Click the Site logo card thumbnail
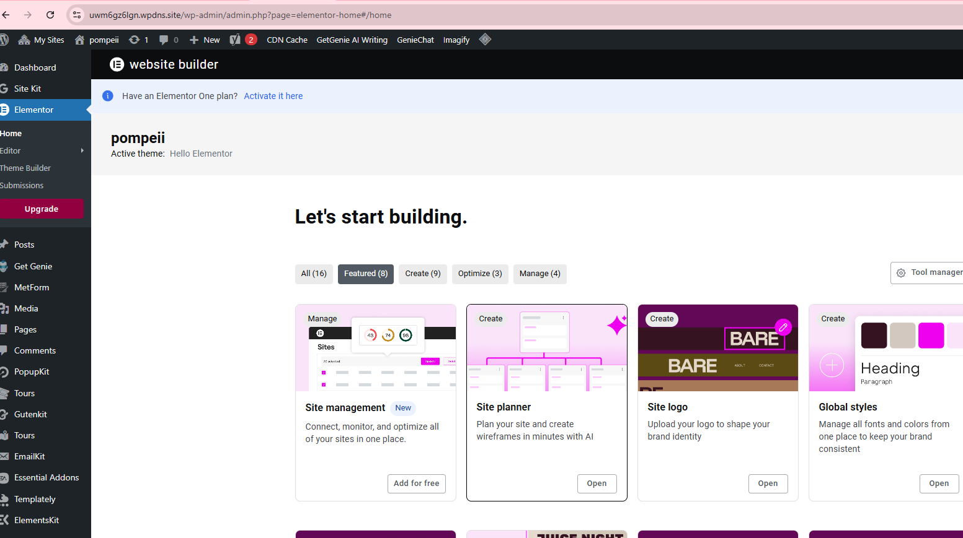The width and height of the screenshot is (963, 538). click(x=717, y=348)
